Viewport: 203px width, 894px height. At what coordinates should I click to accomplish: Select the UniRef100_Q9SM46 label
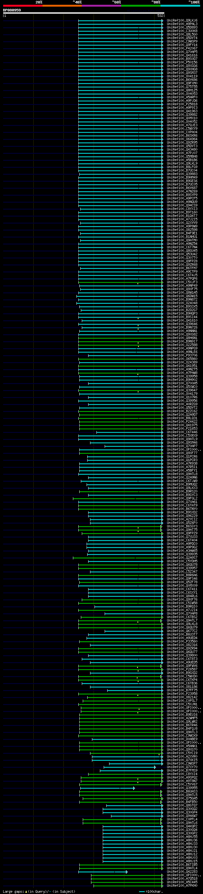(x=182, y=442)
